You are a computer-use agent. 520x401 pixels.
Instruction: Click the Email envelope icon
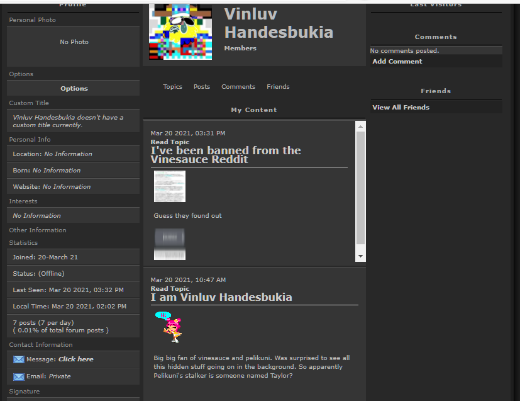point(19,376)
